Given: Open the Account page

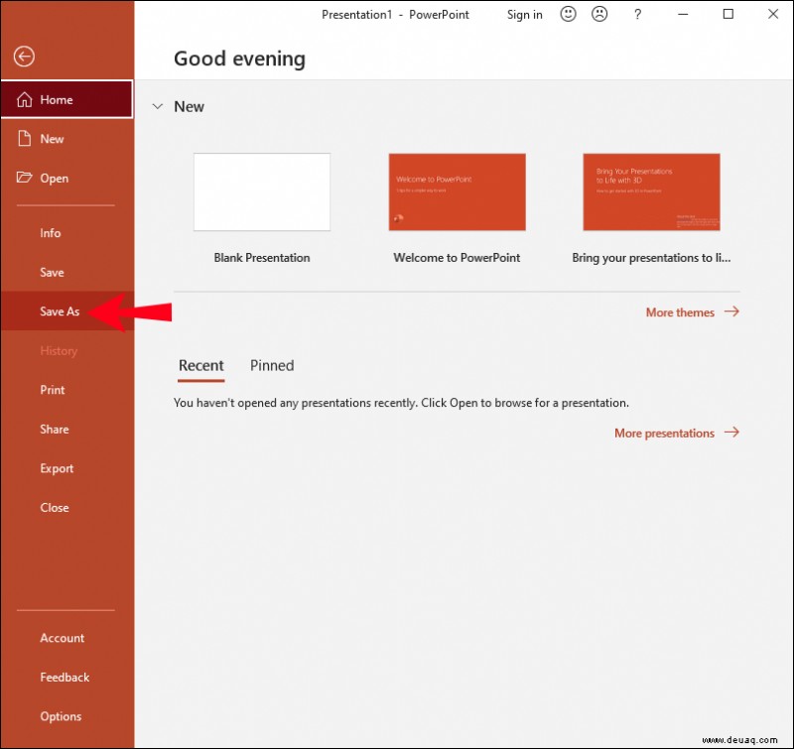Looking at the screenshot, I should pos(67,638).
